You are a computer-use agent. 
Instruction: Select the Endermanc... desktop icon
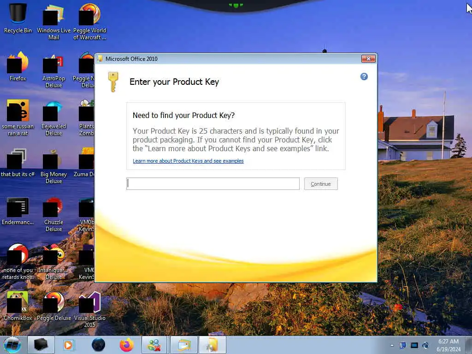pyautogui.click(x=18, y=211)
